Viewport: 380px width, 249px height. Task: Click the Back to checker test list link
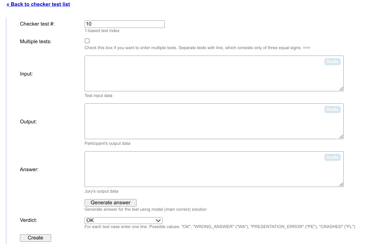pos(38,4)
